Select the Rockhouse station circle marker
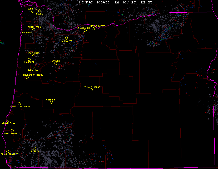This screenshot has height=169, width=218. [34, 56]
